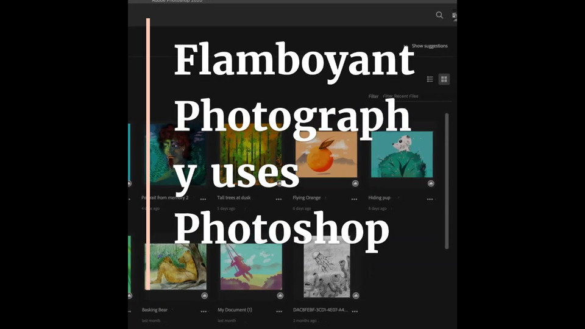
Task: Click the Filter label text
Action: 374,96
